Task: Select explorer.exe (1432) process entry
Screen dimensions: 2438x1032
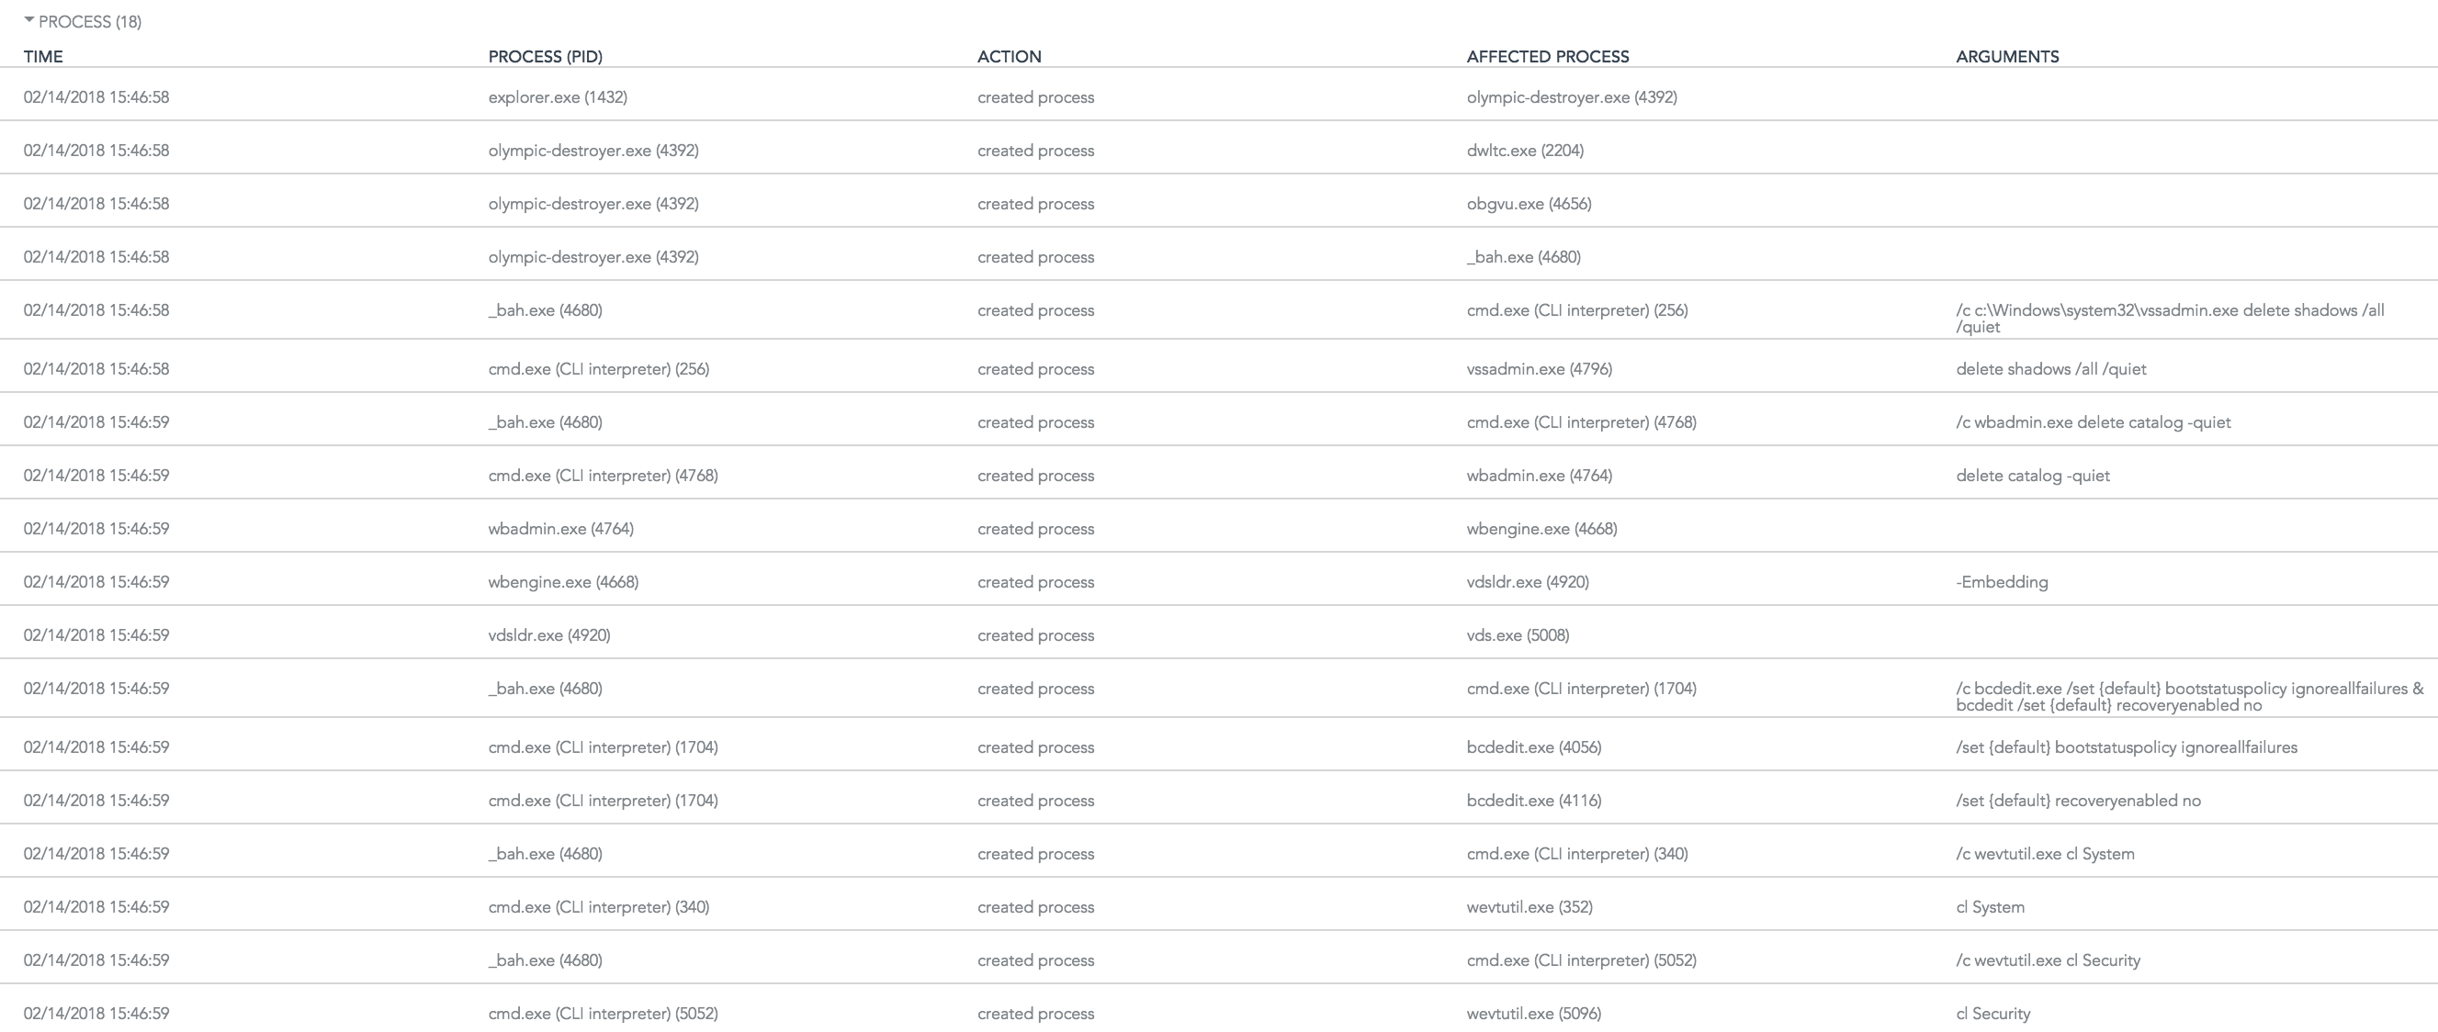Action: 558,97
